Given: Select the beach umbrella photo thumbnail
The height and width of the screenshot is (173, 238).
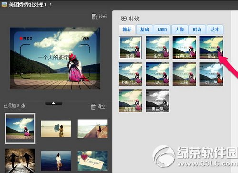Looking at the screenshot, I should [x=56, y=129].
